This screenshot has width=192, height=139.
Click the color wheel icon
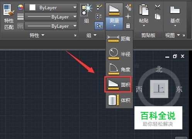[x=20, y=7]
